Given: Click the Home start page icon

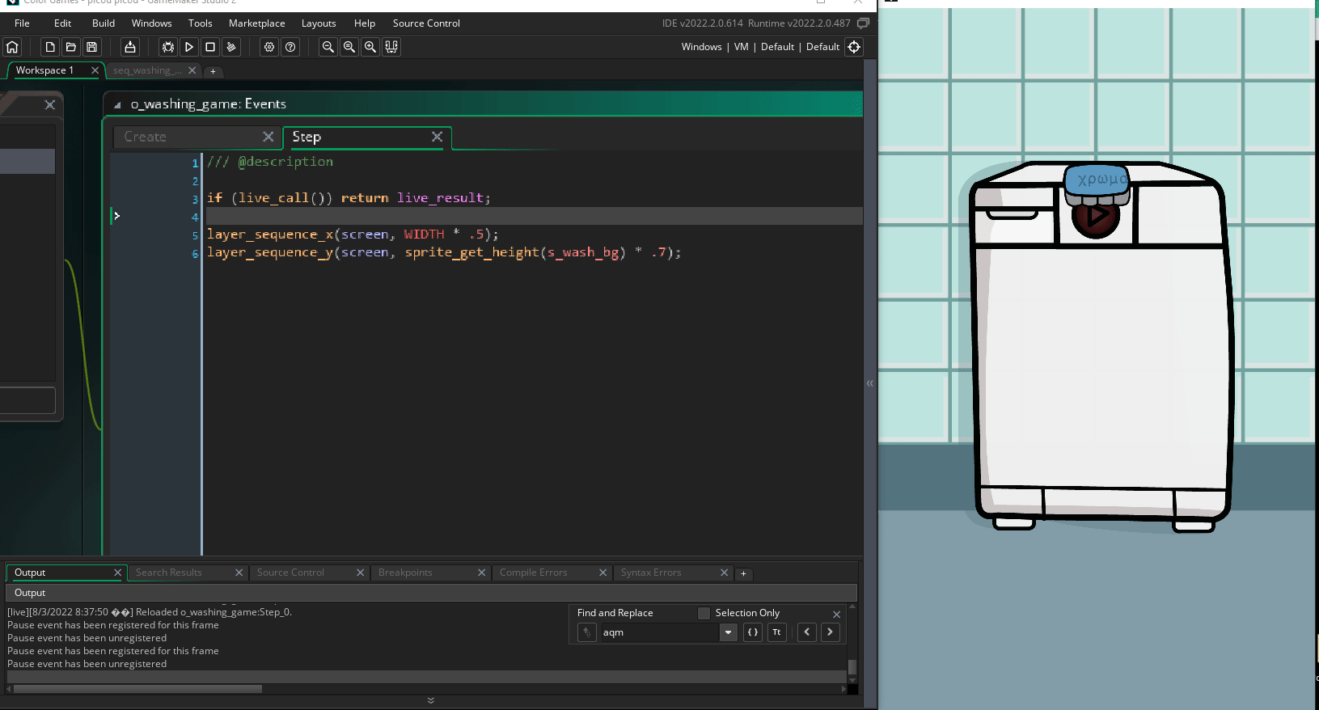Looking at the screenshot, I should coord(12,47).
